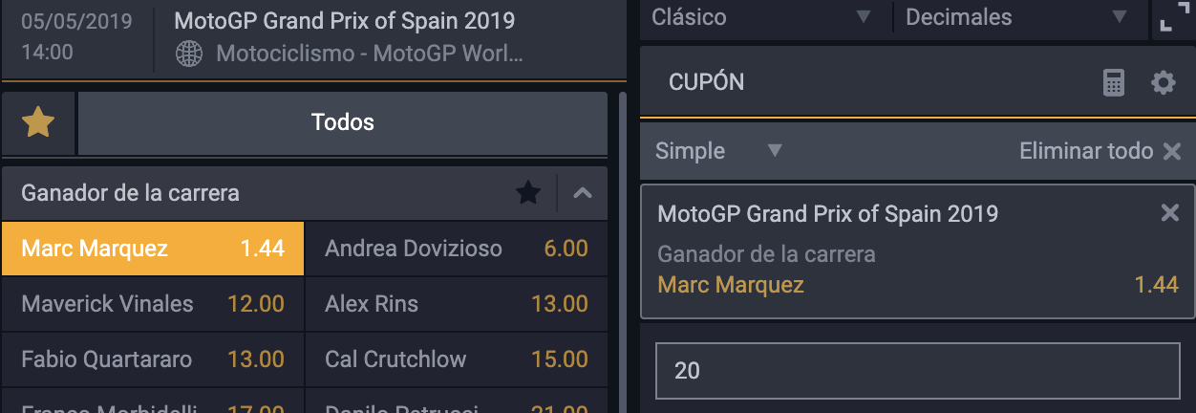Select Andrea Dovizioso at 6.00
Viewport: 1196px width, 413px height.
(457, 249)
